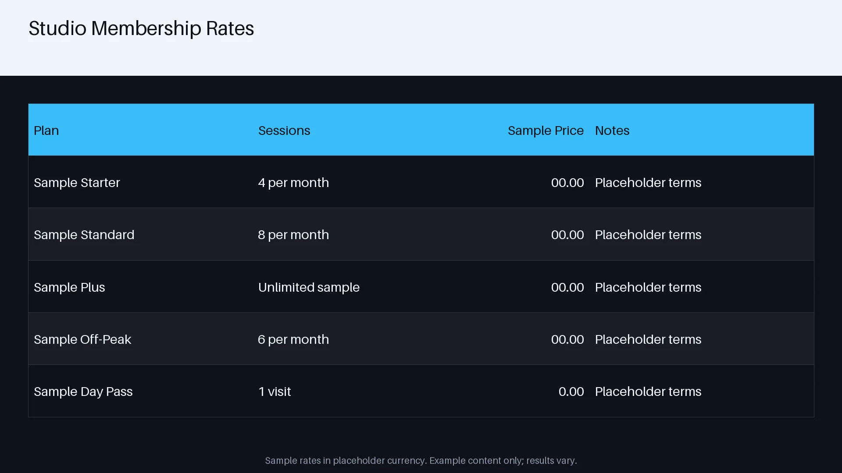Image resolution: width=842 pixels, height=473 pixels.
Task: Click Placeholder terms in Sample Standard row
Action: coord(648,235)
